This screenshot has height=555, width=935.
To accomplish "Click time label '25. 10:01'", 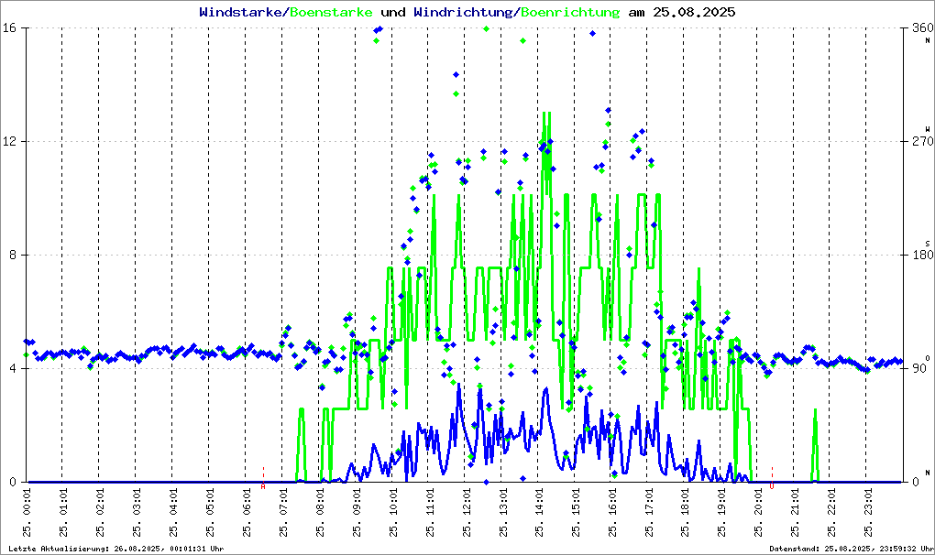I will click(x=392, y=513).
